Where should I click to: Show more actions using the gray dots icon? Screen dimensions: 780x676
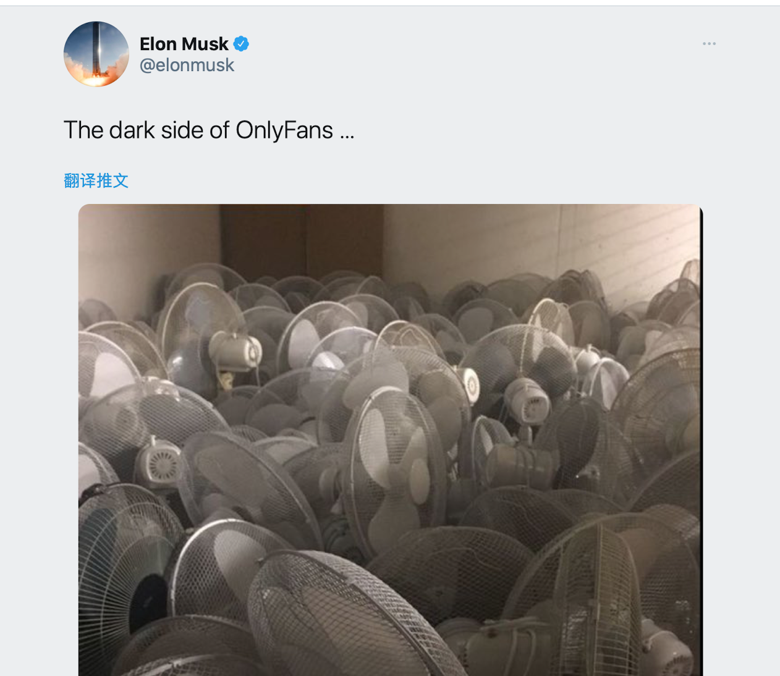(709, 44)
